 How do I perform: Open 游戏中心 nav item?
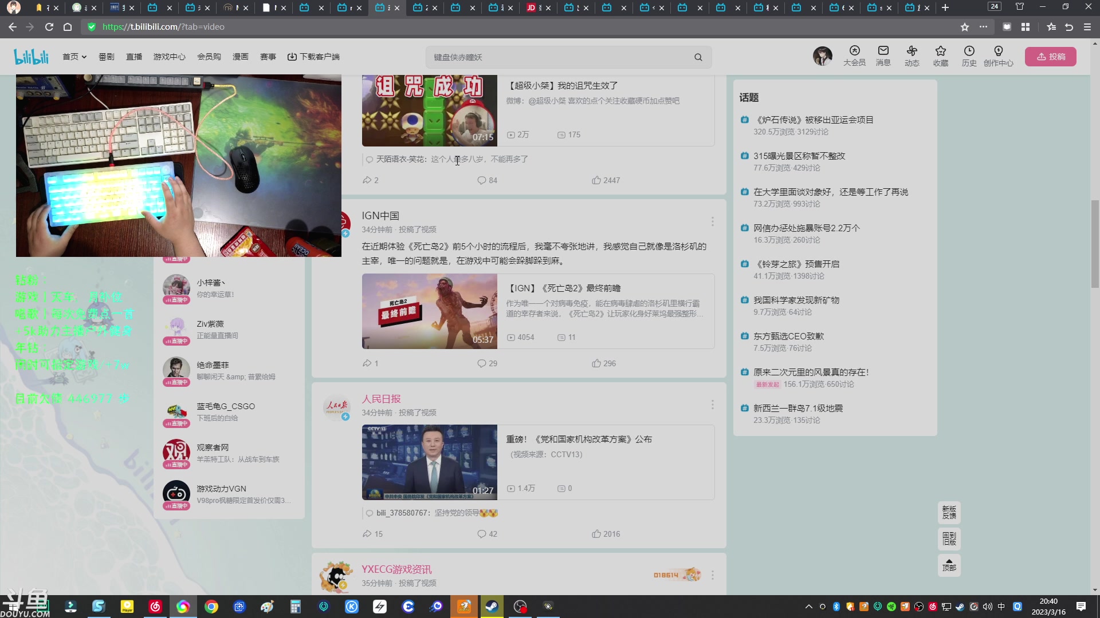[170, 57]
